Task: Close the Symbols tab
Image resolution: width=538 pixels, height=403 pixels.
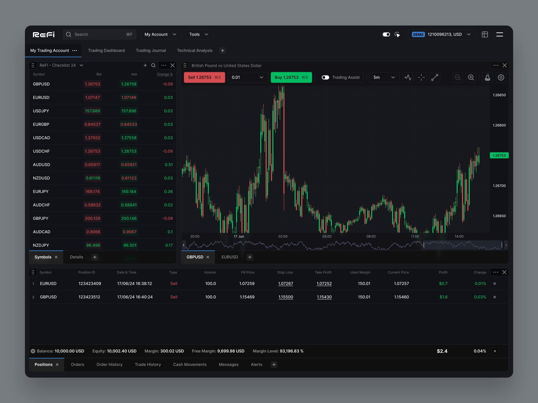Action: [x=56, y=257]
